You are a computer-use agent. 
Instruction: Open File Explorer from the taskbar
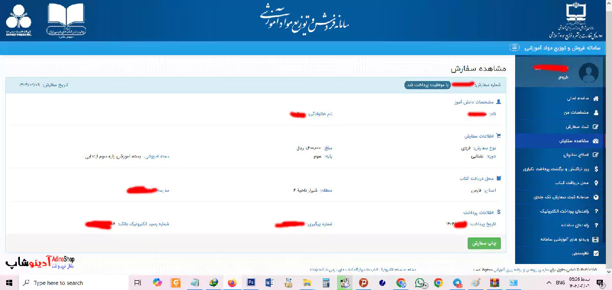click(307, 283)
